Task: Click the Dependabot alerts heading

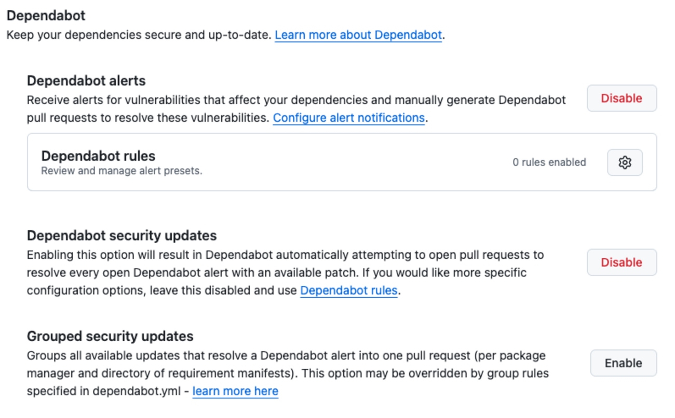Action: (x=86, y=81)
